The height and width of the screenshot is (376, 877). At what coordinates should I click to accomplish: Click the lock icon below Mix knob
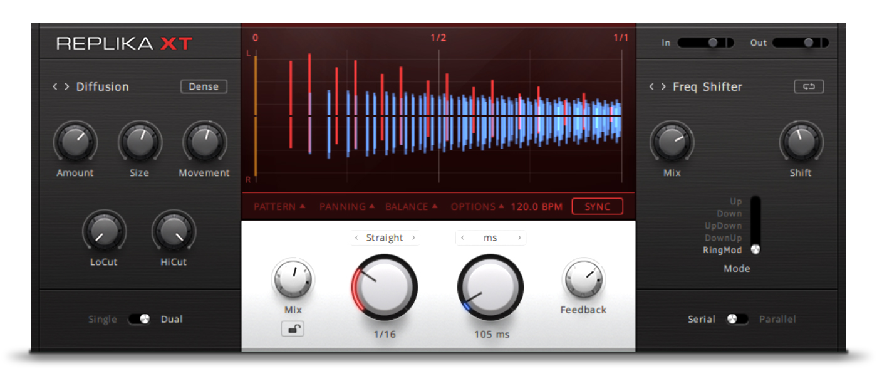click(x=293, y=329)
